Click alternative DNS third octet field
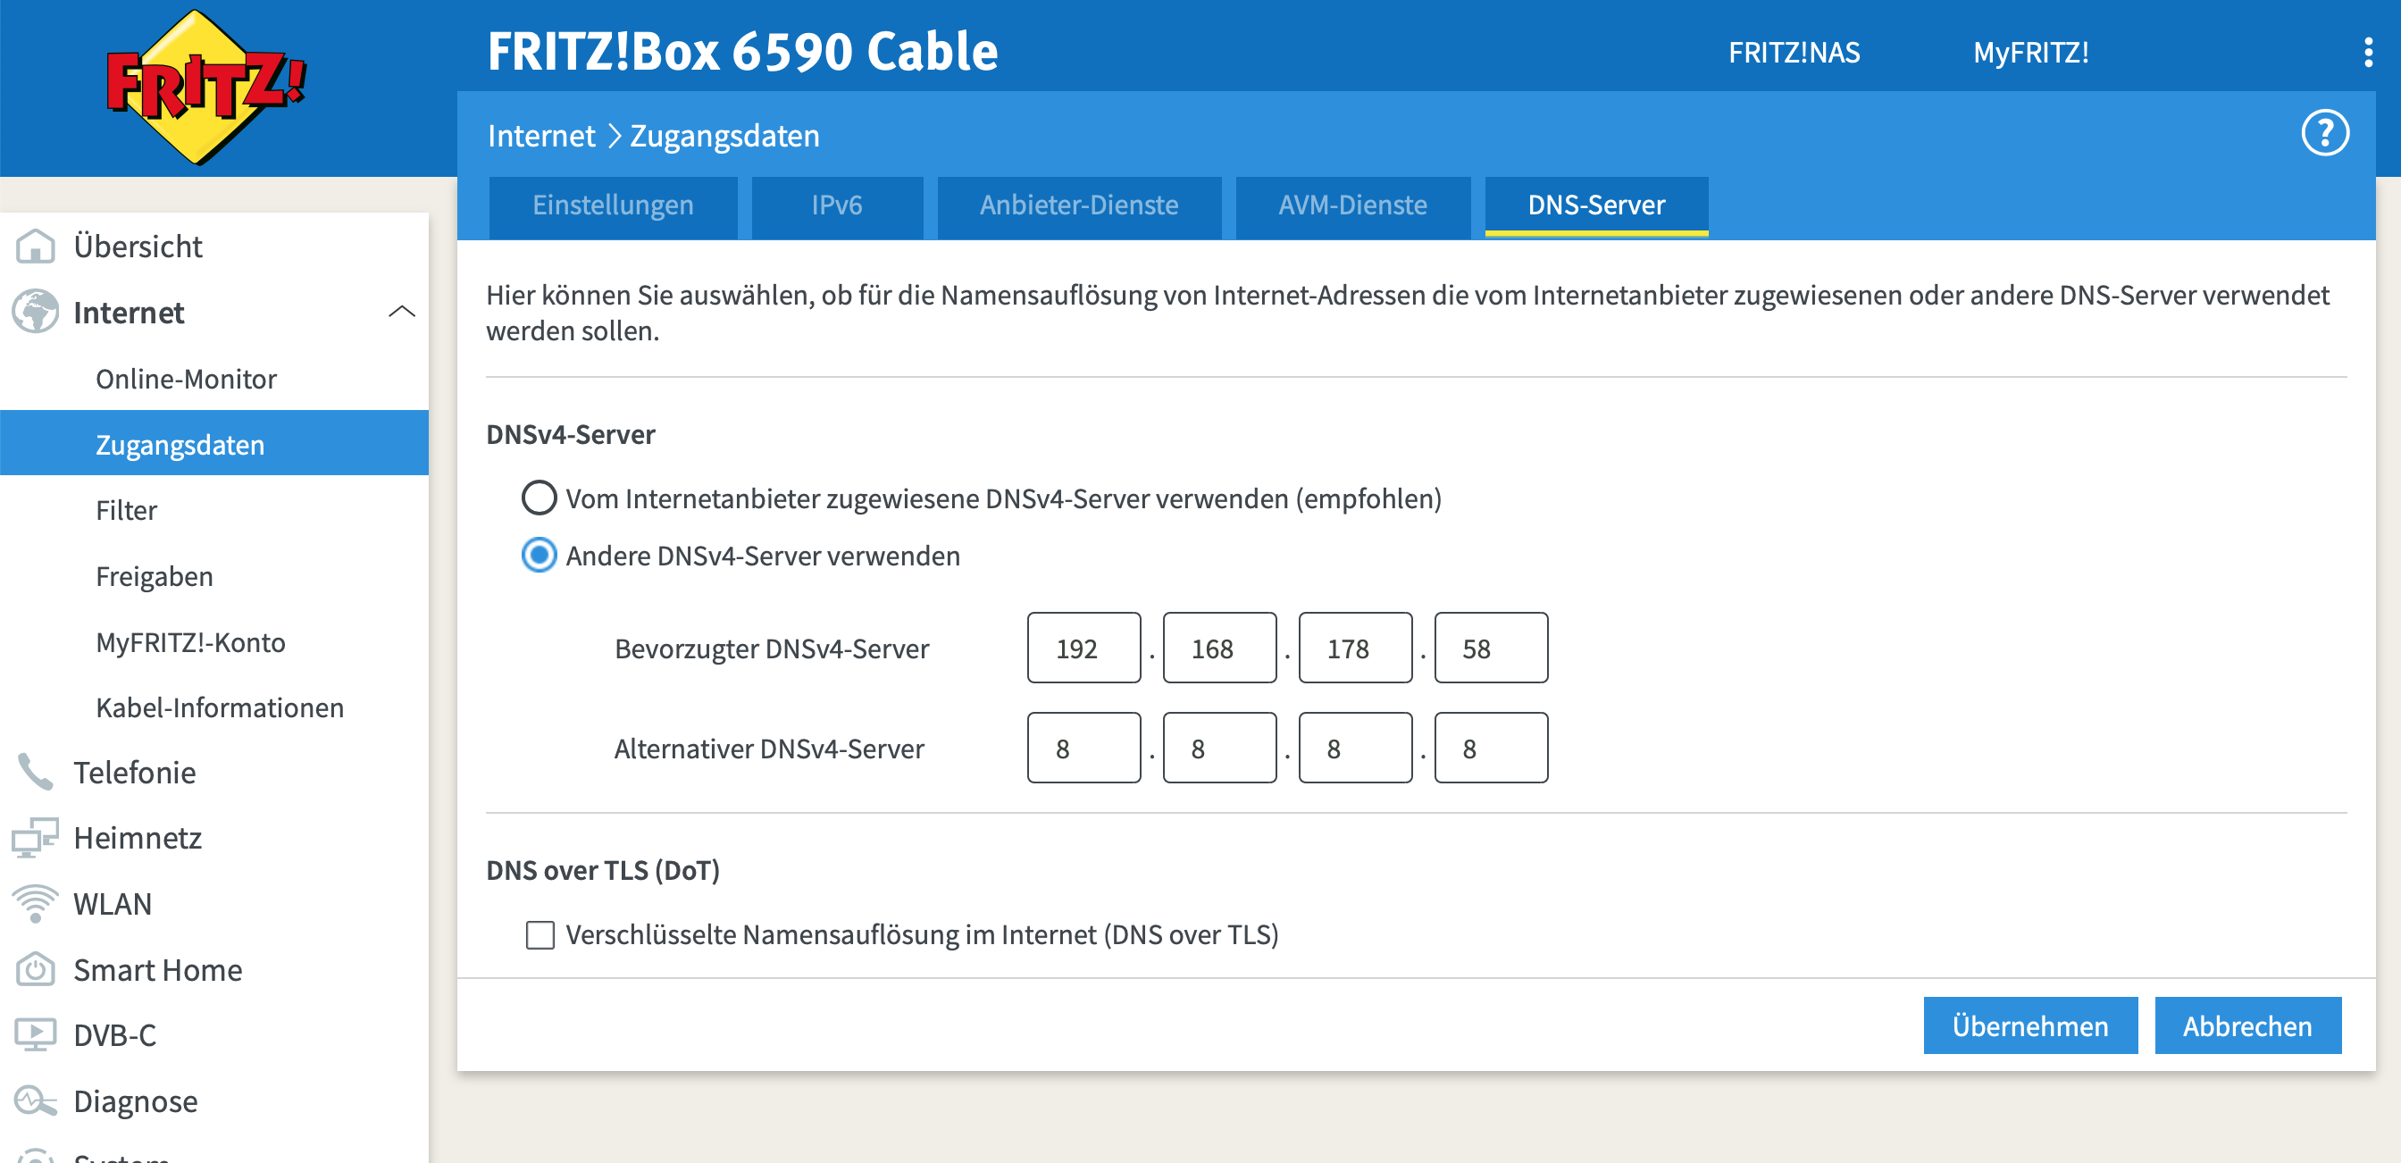The width and height of the screenshot is (2401, 1163). pyautogui.click(x=1354, y=748)
